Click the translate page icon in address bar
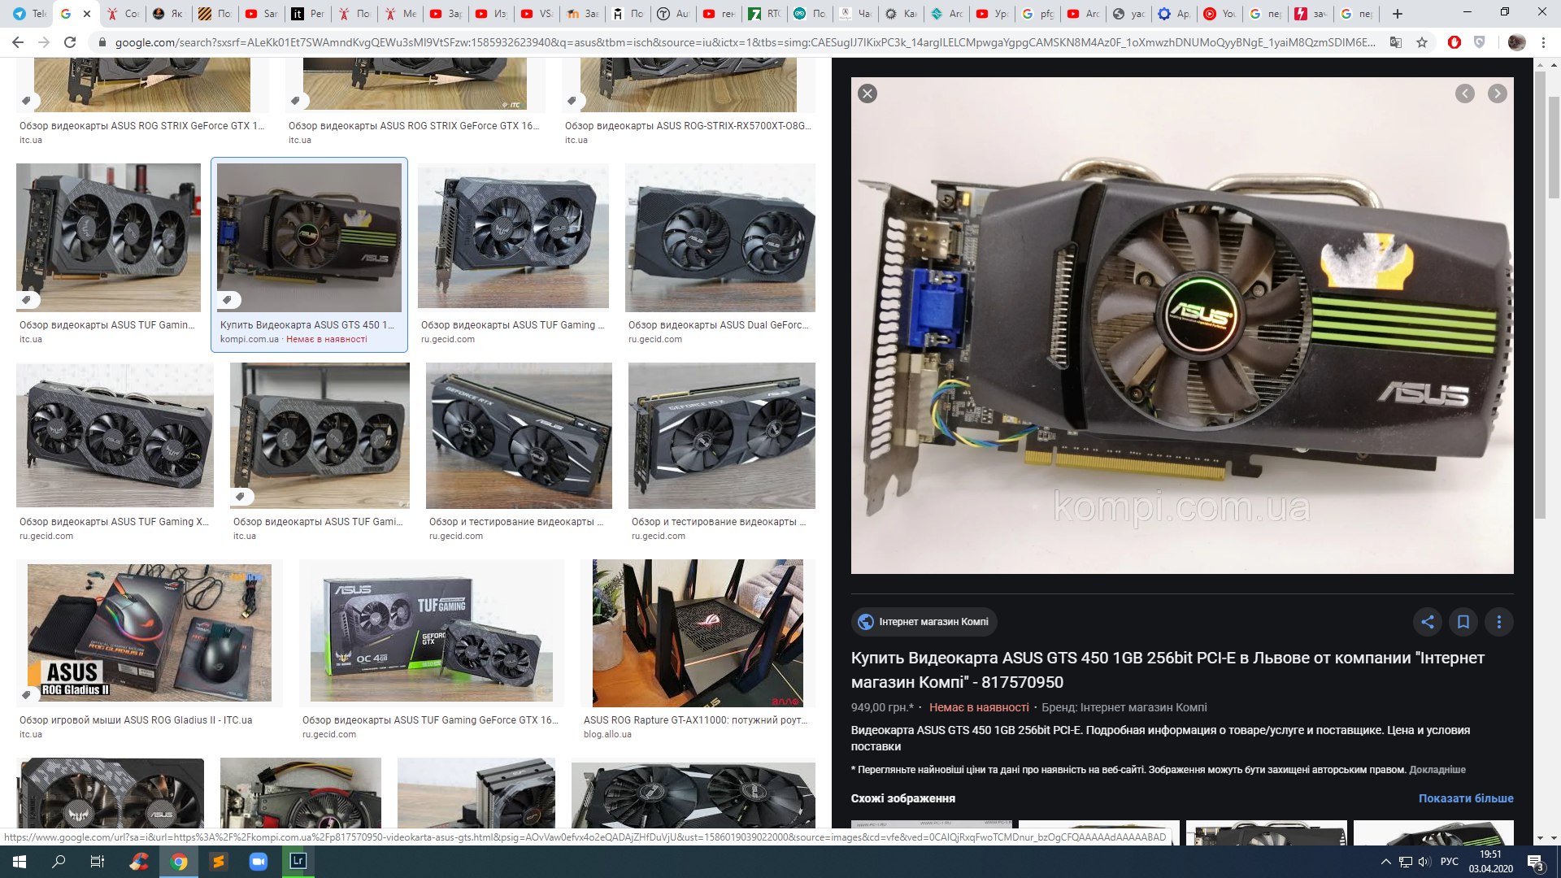Viewport: 1561px width, 878px height. click(1396, 42)
